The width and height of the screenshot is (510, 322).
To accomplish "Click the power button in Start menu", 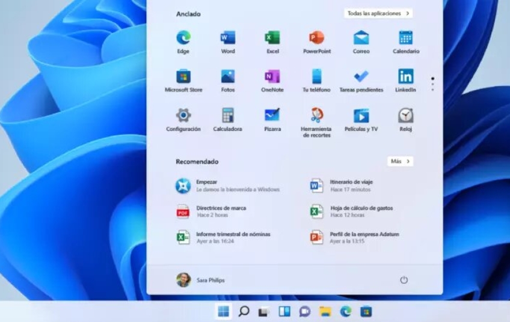I will point(404,280).
